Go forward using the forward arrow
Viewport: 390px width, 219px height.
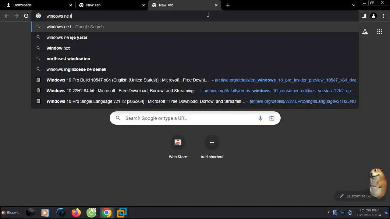pos(16,16)
